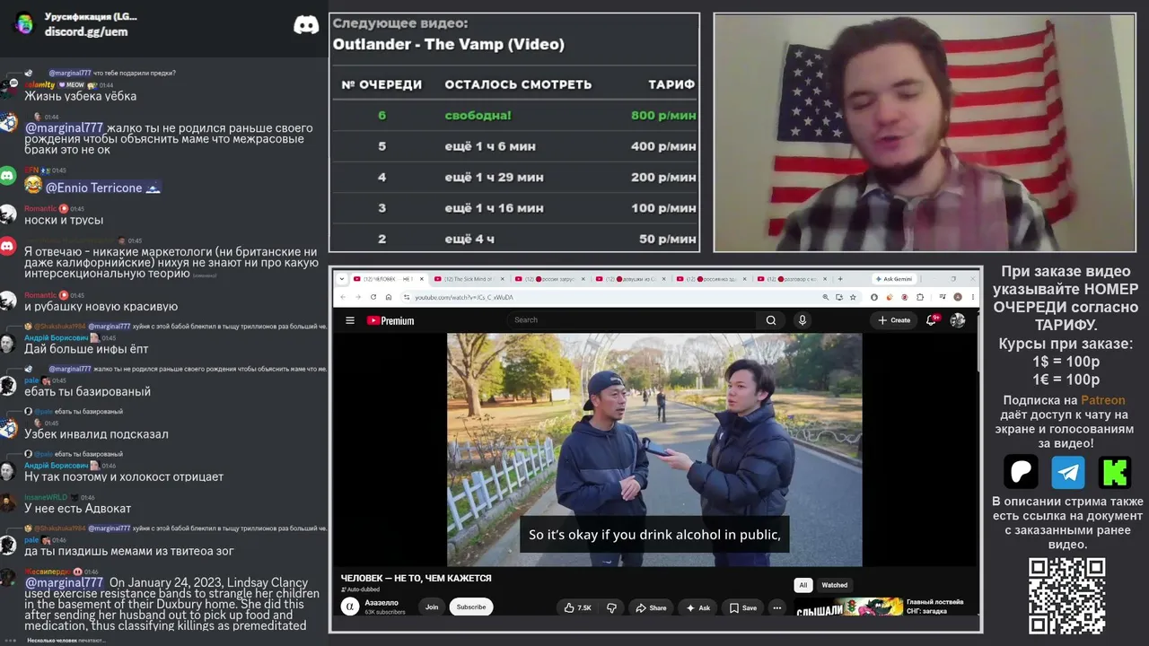Switch to the 'ЧЕЛОВЕК — НЕ' tab
This screenshot has height=646, width=1149.
[x=387, y=279]
